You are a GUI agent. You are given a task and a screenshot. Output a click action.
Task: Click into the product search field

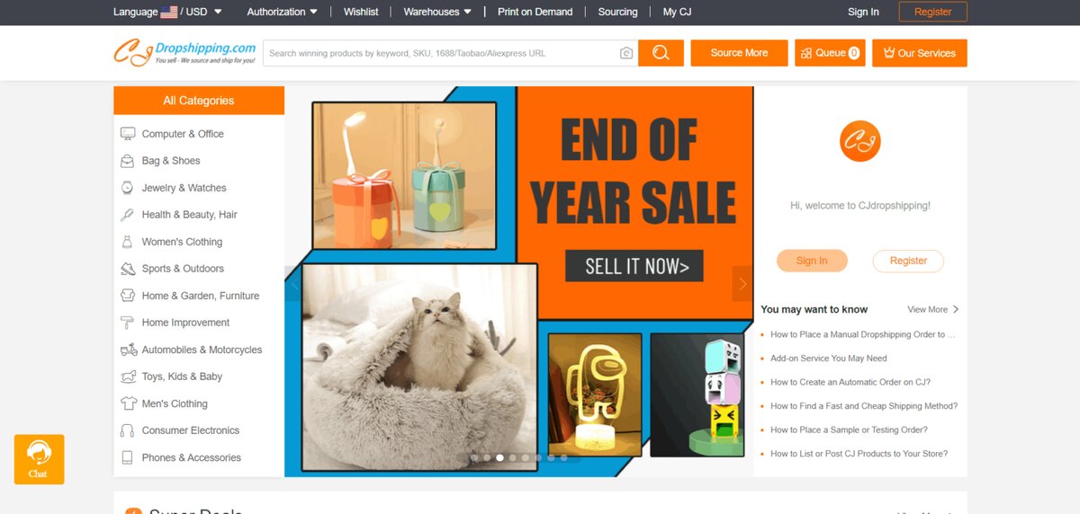[x=442, y=53]
